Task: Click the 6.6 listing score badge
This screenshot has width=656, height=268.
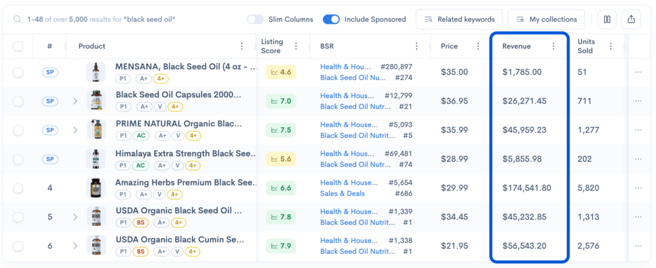Action: [281, 188]
